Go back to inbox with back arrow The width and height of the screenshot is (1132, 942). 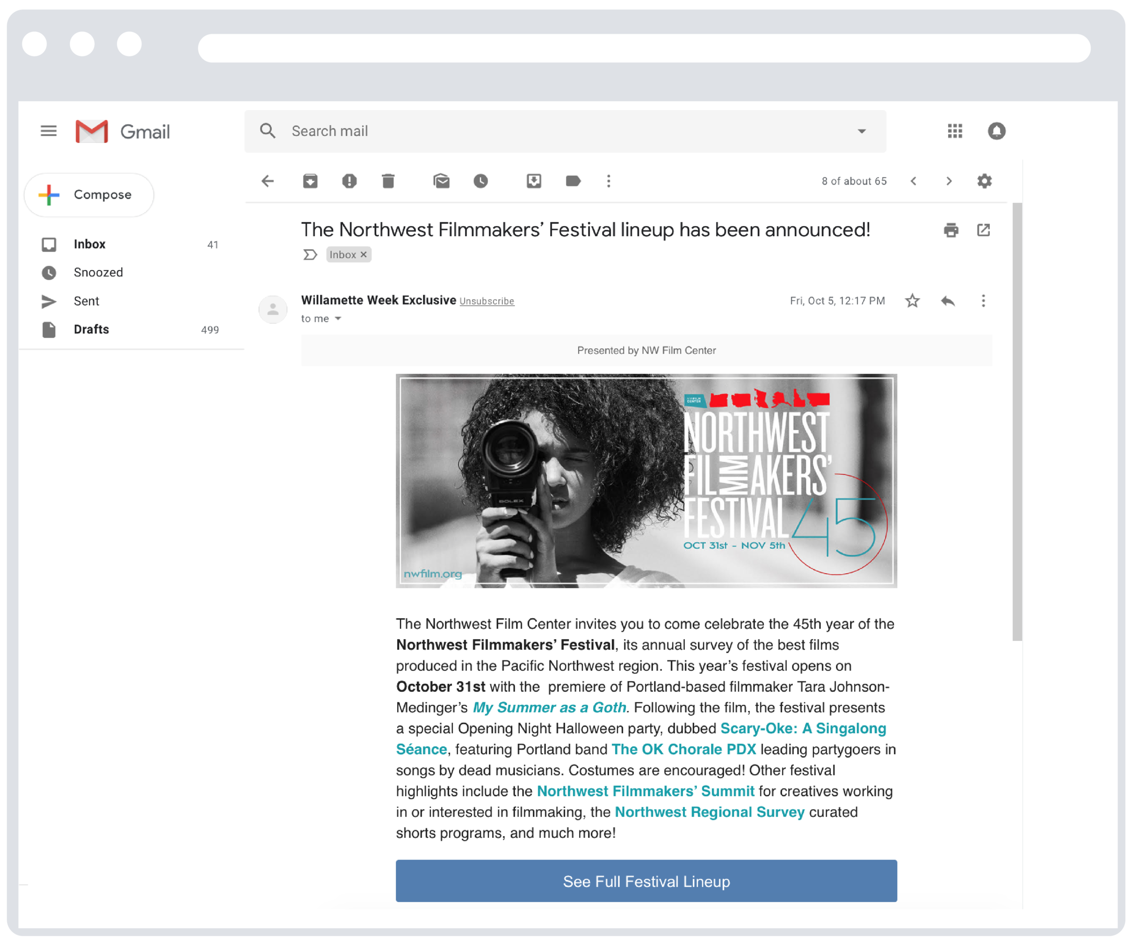click(x=268, y=181)
